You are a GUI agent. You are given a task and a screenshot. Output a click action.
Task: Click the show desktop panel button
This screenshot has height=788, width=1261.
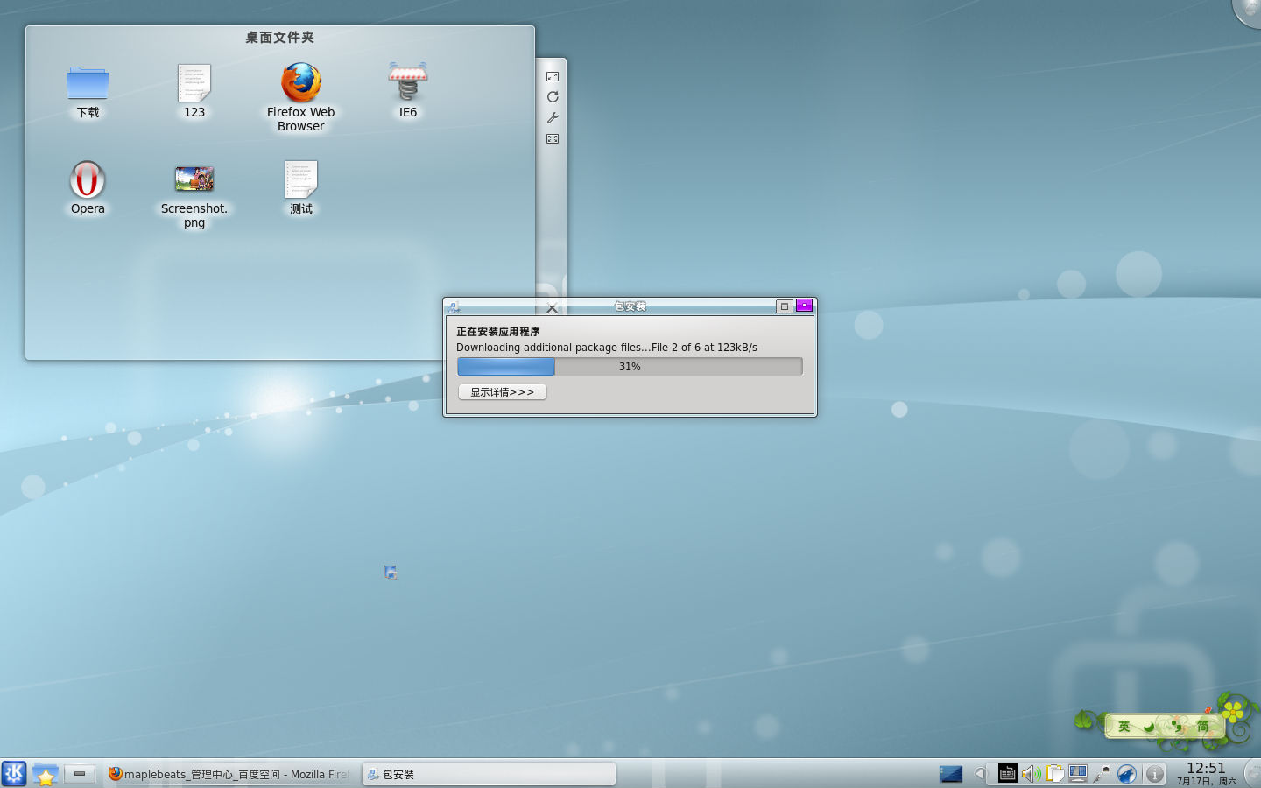tap(80, 774)
